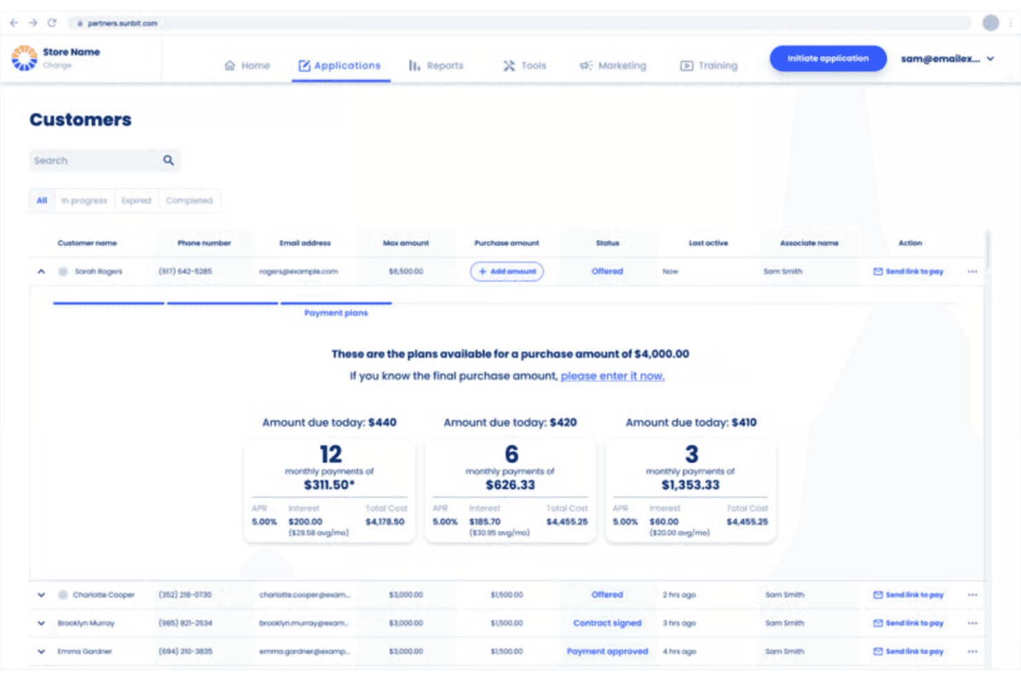Viewport: 1021px width, 681px height.
Task: Go to the Home menu
Action: pyautogui.click(x=247, y=66)
